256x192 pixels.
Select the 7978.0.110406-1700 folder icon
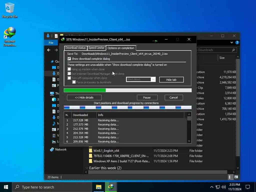(x=90, y=156)
